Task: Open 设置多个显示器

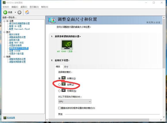Action: pyautogui.click(x=16, y=54)
